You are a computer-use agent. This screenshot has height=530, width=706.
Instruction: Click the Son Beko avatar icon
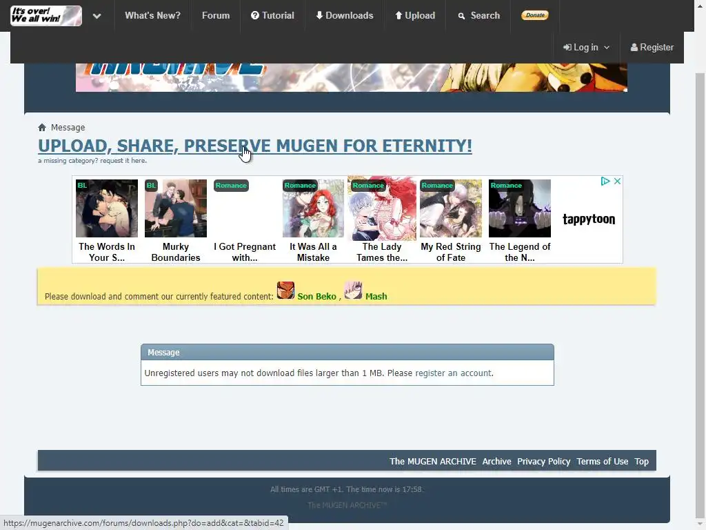(x=285, y=291)
